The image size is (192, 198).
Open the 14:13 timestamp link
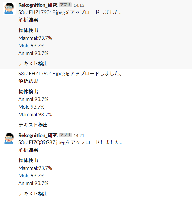click(x=79, y=5)
